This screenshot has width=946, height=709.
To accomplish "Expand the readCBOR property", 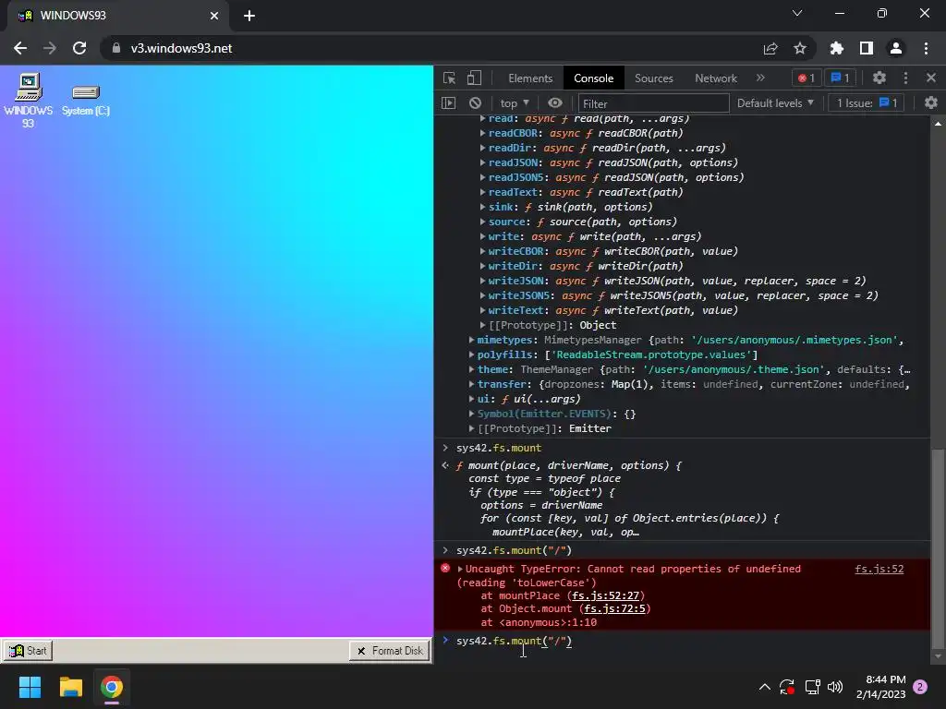I will click(x=482, y=133).
